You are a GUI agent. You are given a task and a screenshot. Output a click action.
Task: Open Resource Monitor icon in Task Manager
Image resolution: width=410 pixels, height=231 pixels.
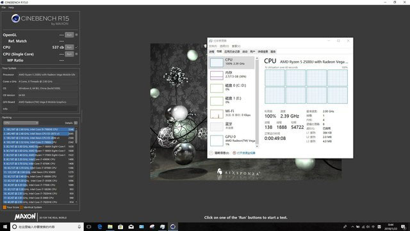click(234, 153)
